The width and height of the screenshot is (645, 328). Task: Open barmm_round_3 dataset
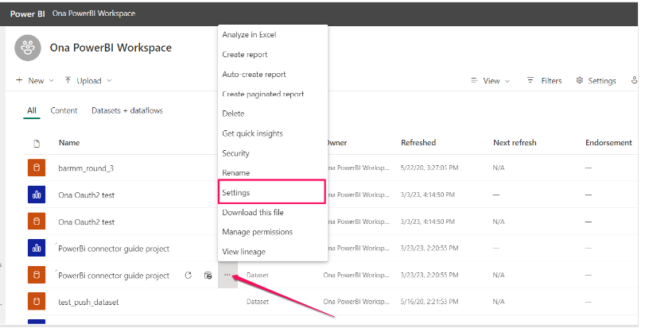pos(86,168)
